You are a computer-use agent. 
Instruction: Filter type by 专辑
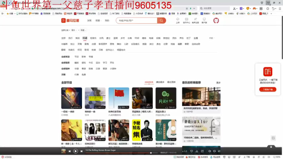(91, 57)
